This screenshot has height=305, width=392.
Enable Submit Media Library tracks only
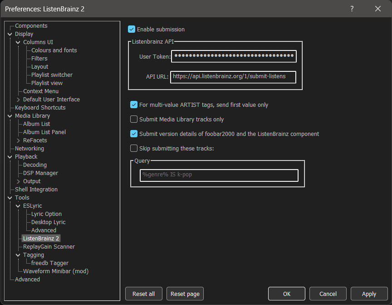pos(134,119)
